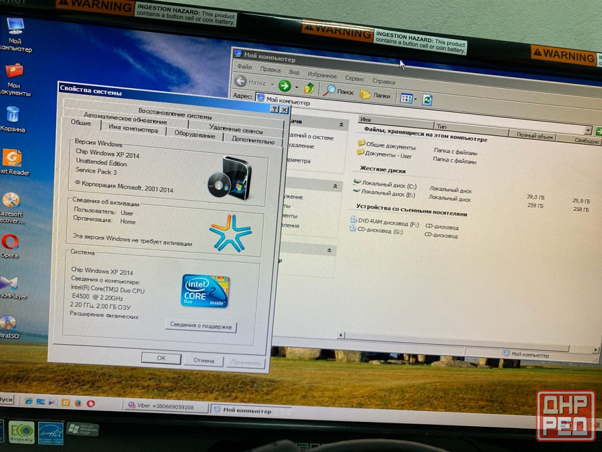Open the Вид menu in Explorer
The width and height of the screenshot is (602, 452).
click(x=294, y=72)
